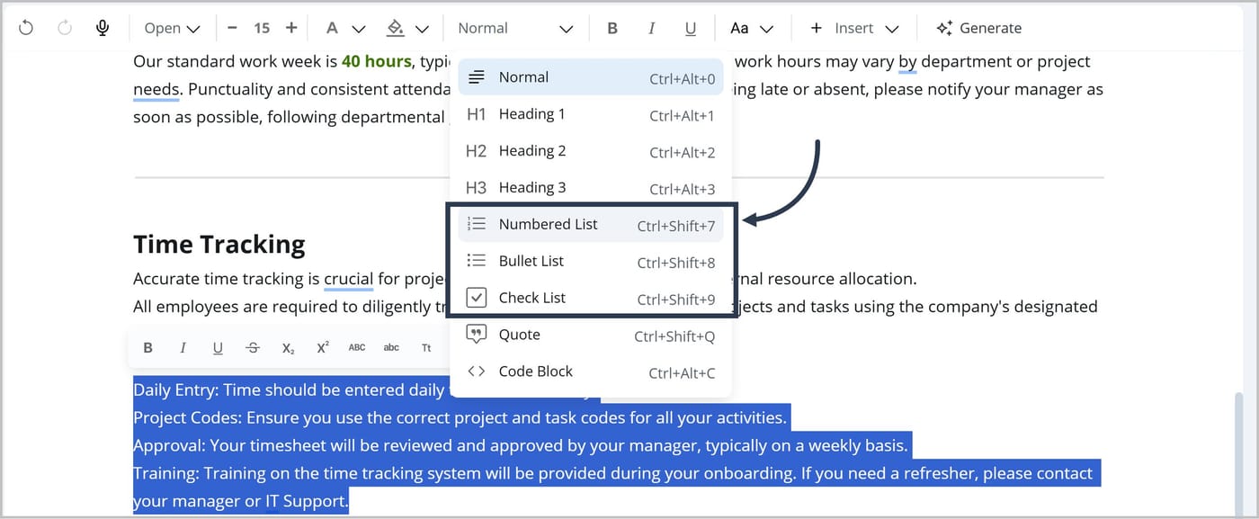Apply Superscript from floating toolbar
This screenshot has height=519, width=1259.
(322, 348)
